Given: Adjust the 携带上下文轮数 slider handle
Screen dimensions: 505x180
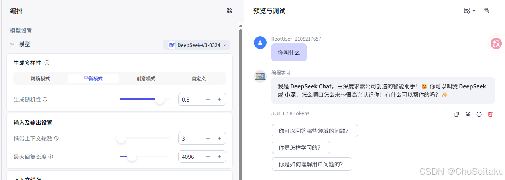Looking at the screenshot, I should click(x=121, y=138).
